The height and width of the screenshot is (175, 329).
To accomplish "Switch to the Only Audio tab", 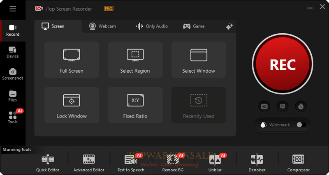I will click(152, 26).
